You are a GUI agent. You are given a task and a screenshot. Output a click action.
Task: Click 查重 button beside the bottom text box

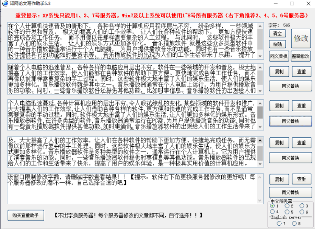click(x=301, y=180)
